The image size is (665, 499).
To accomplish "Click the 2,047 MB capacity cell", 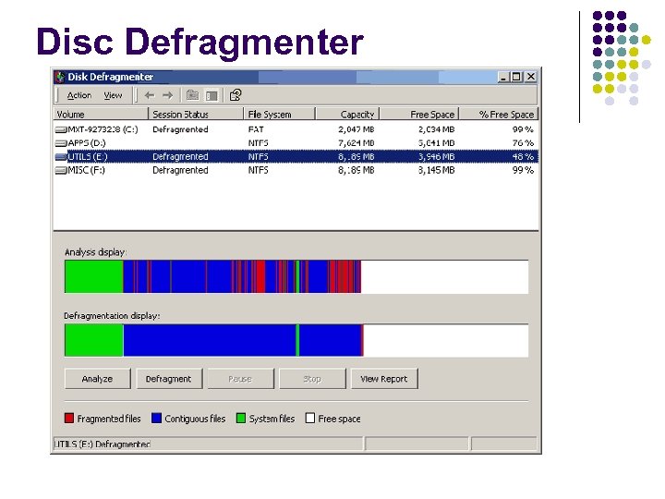I will coord(357,129).
